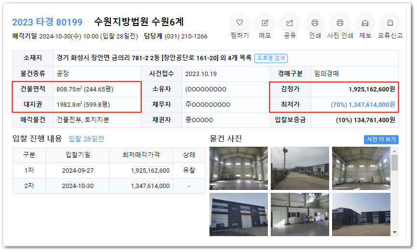Screen dimensions: 417x252
Task: Click the 도로명 검색 button
Action: pyautogui.click(x=271, y=58)
